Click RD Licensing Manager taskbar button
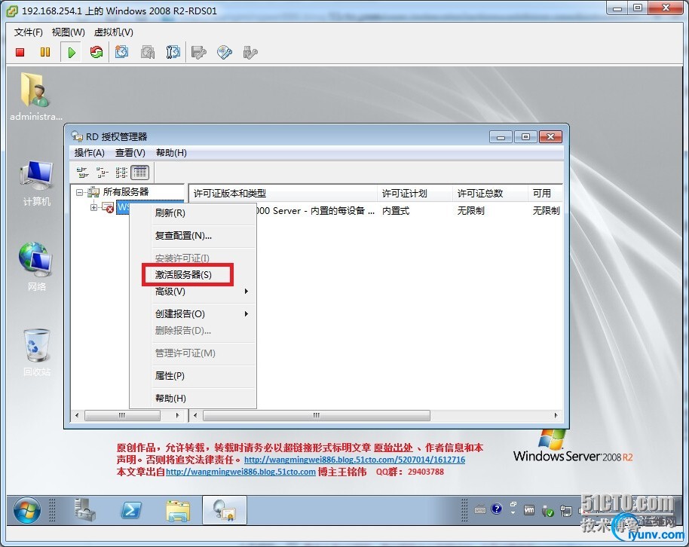 pos(225,510)
